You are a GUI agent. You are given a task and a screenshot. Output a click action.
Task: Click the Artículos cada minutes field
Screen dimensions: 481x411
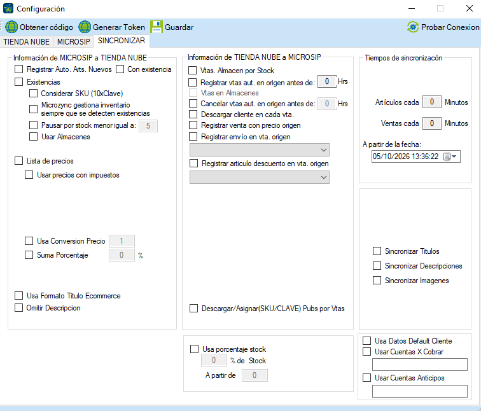coord(431,102)
